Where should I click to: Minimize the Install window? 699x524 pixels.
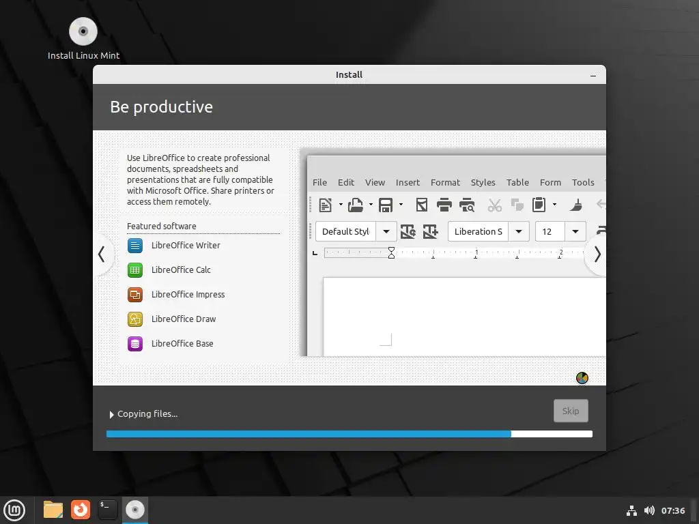coord(593,75)
